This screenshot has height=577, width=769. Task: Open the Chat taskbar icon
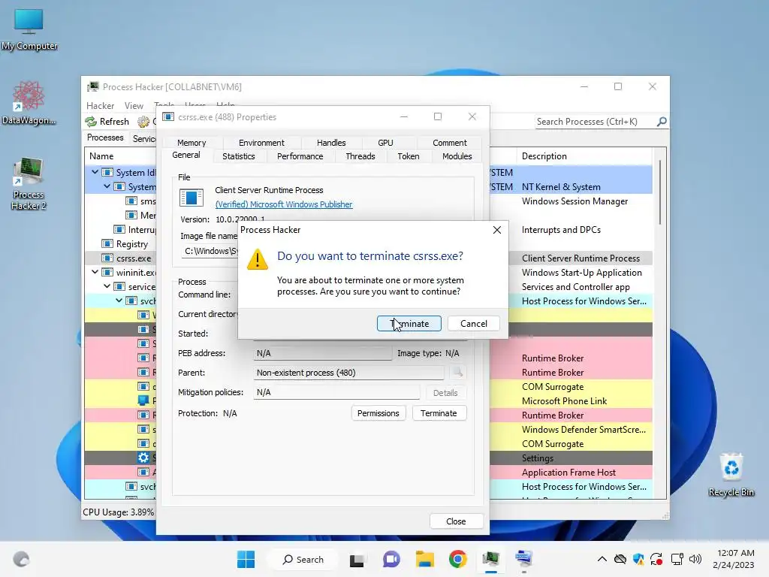click(x=391, y=559)
